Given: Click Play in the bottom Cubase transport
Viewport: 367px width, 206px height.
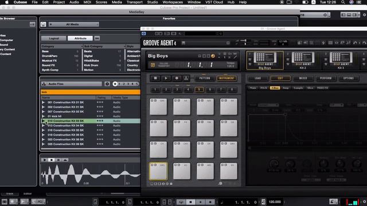Looking at the screenshot, I should coord(201,202).
